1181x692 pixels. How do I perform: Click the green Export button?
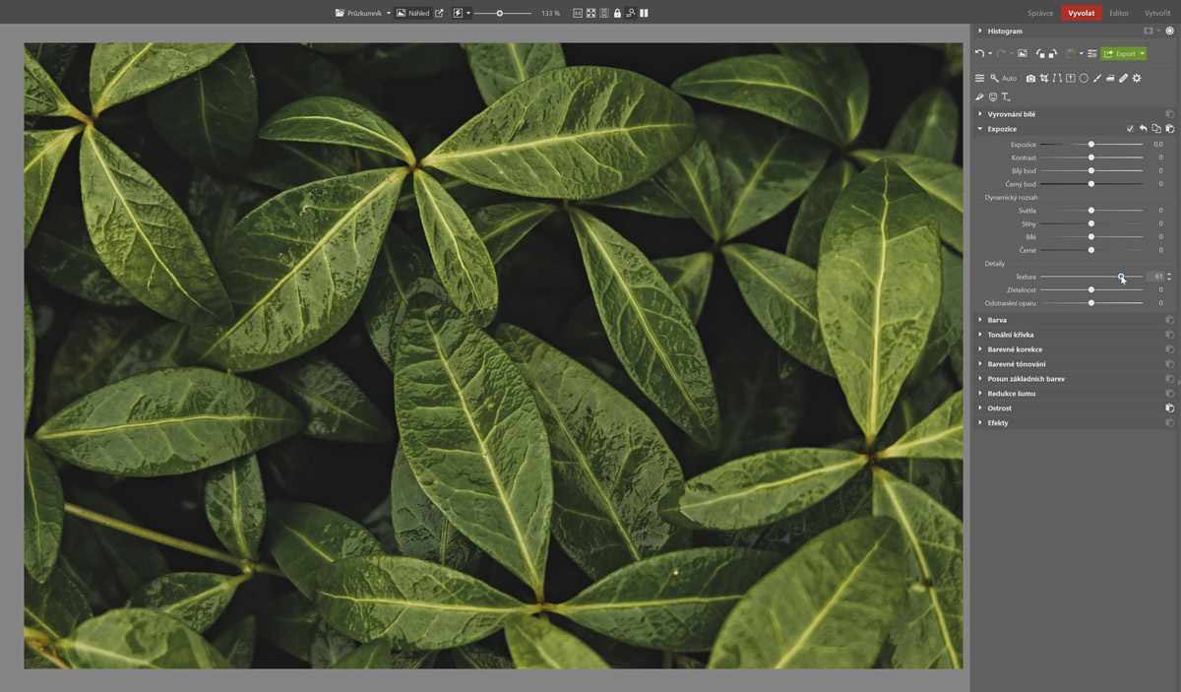[1119, 54]
